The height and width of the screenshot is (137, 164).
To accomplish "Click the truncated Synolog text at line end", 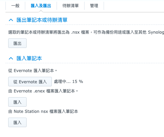I will pyautogui.click(x=156, y=32).
